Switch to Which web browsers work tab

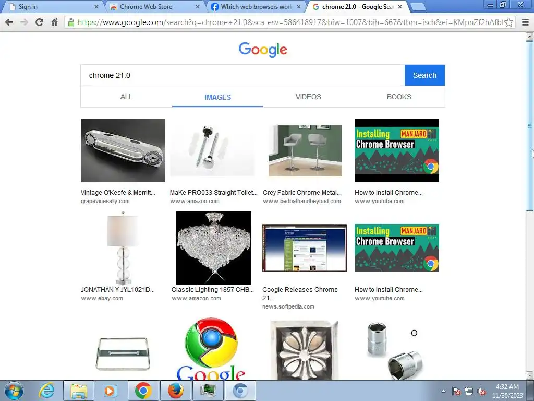pyautogui.click(x=256, y=7)
